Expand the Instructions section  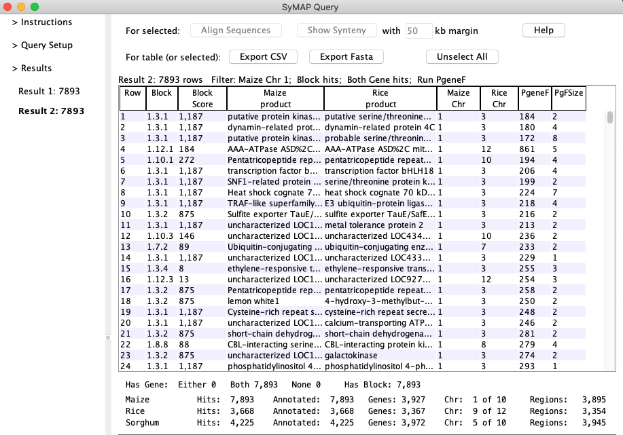click(x=42, y=22)
